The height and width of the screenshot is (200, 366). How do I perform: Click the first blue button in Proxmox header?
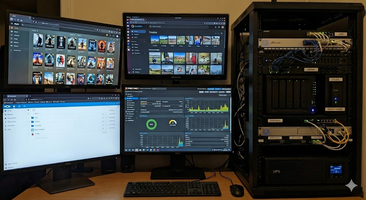coord(211,89)
